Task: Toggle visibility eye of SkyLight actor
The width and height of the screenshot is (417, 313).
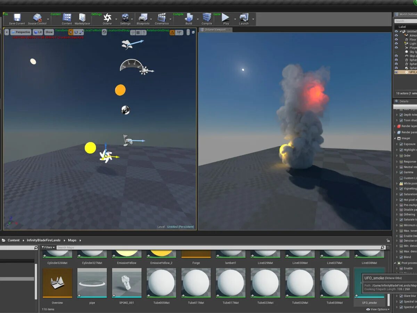Action: pyautogui.click(x=396, y=56)
